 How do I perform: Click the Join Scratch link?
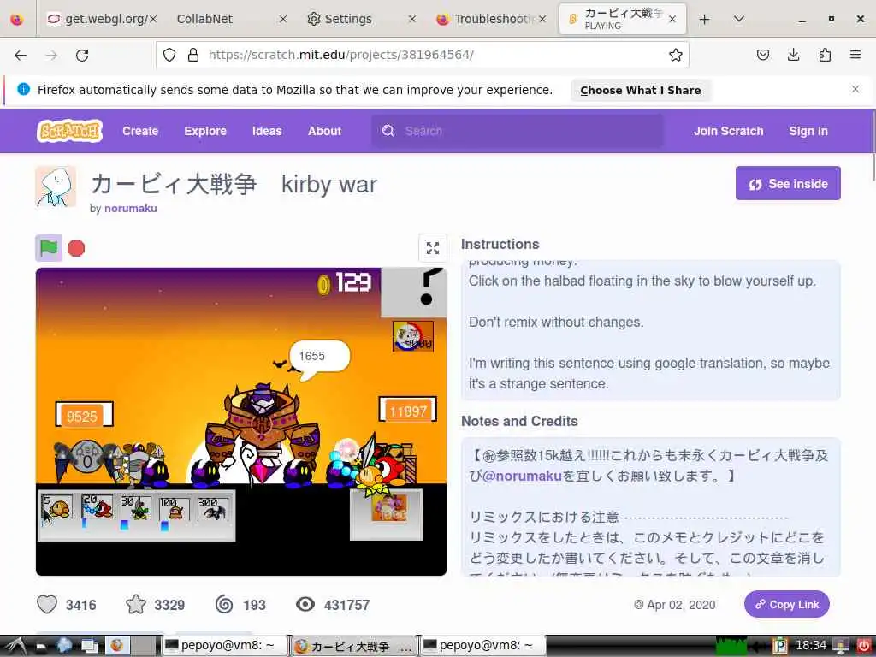tap(729, 131)
